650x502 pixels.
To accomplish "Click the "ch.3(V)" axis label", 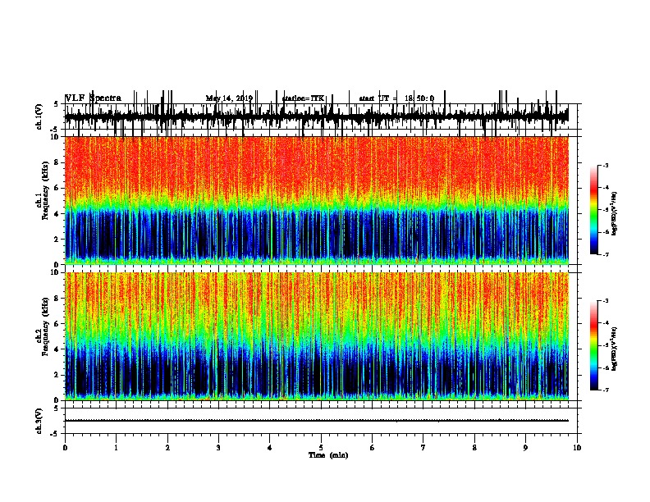I will pyautogui.click(x=39, y=421).
